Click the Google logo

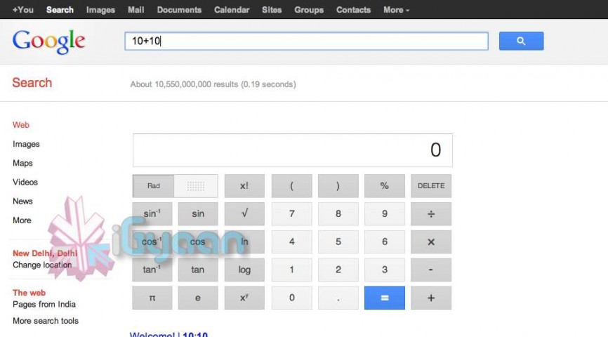(x=49, y=41)
